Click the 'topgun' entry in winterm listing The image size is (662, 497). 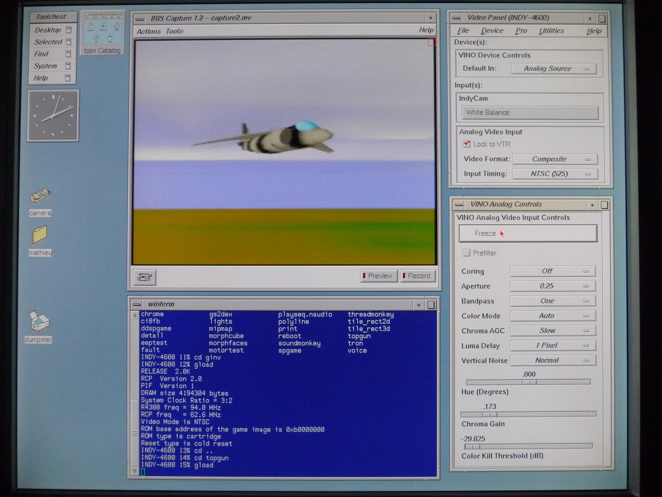[x=359, y=336]
